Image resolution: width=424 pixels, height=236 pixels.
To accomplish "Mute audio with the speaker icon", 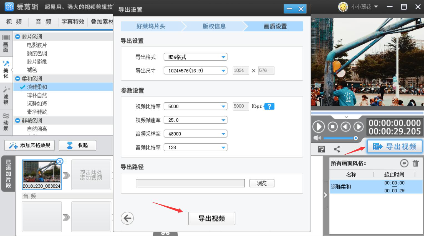I will tap(317, 138).
